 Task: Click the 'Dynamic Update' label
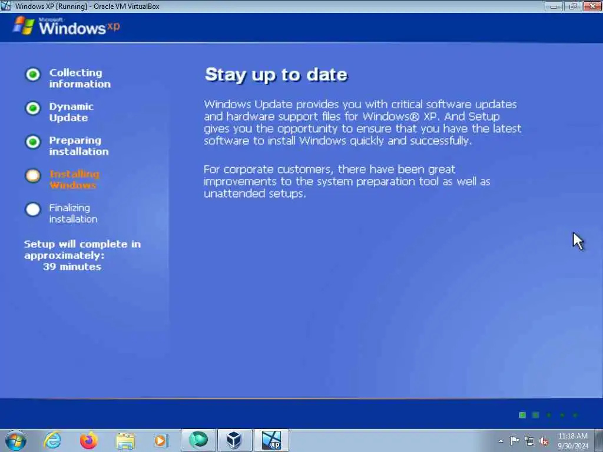tap(71, 112)
